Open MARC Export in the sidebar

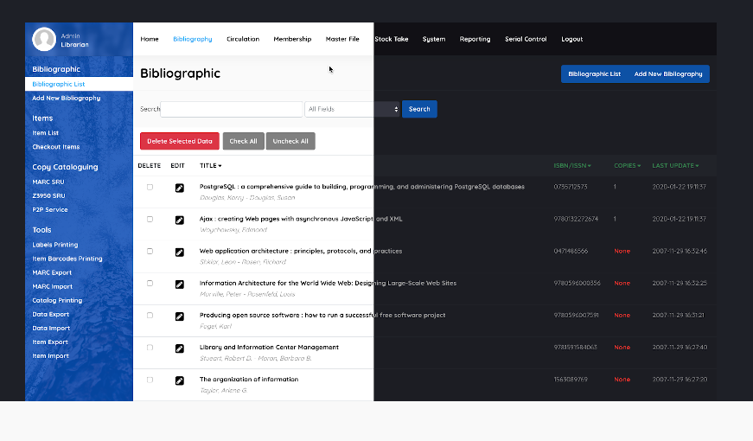[x=52, y=272]
